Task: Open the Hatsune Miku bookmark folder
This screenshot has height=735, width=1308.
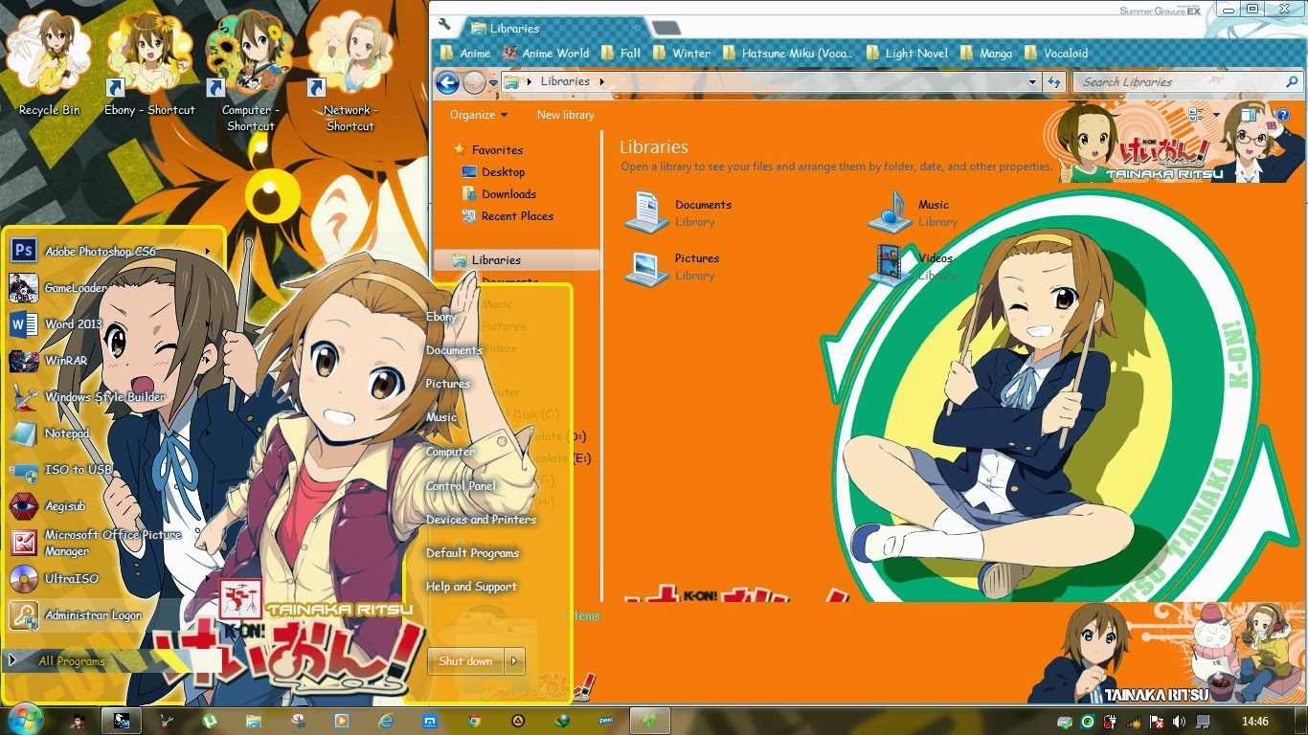Action: (788, 54)
